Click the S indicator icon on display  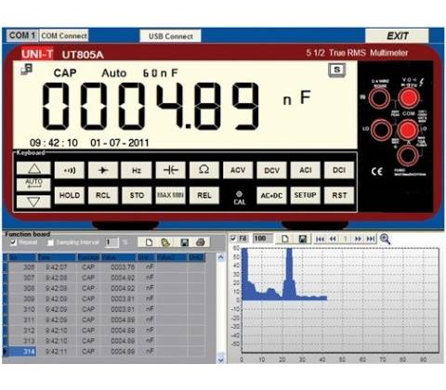337,70
